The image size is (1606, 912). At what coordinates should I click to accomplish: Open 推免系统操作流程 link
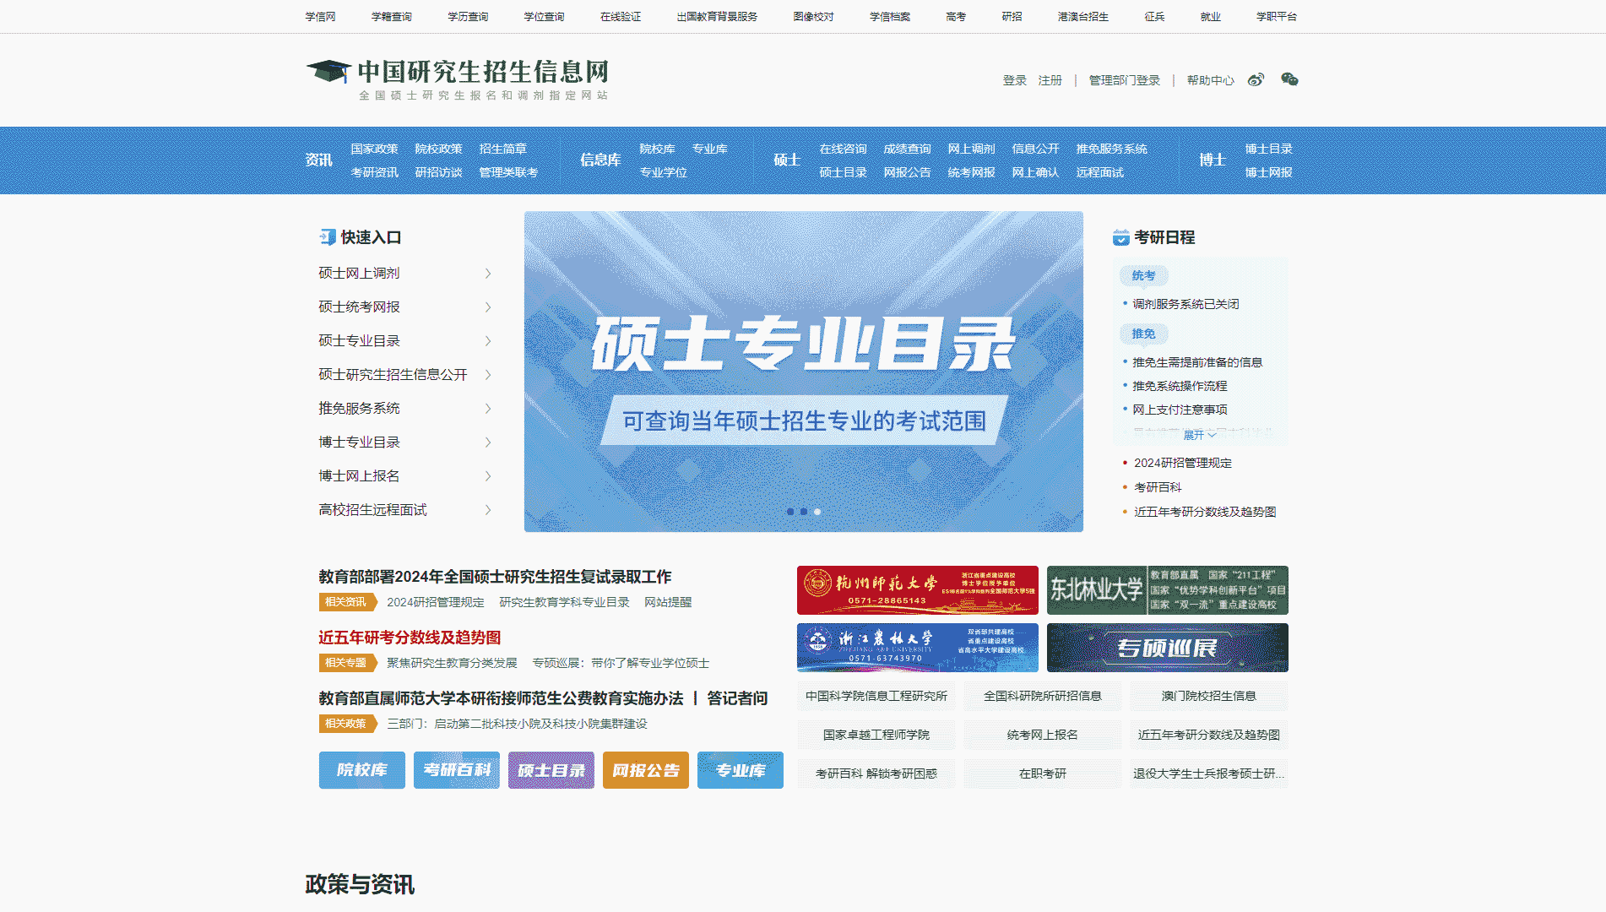click(x=1180, y=386)
